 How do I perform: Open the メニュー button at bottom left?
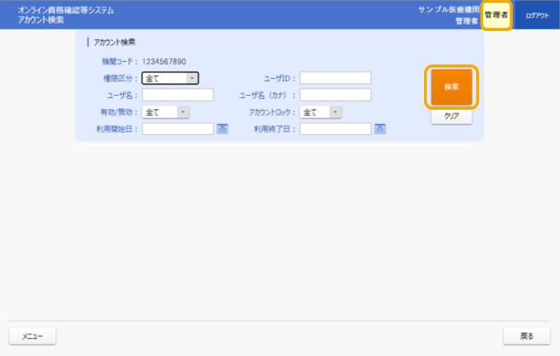click(32, 336)
